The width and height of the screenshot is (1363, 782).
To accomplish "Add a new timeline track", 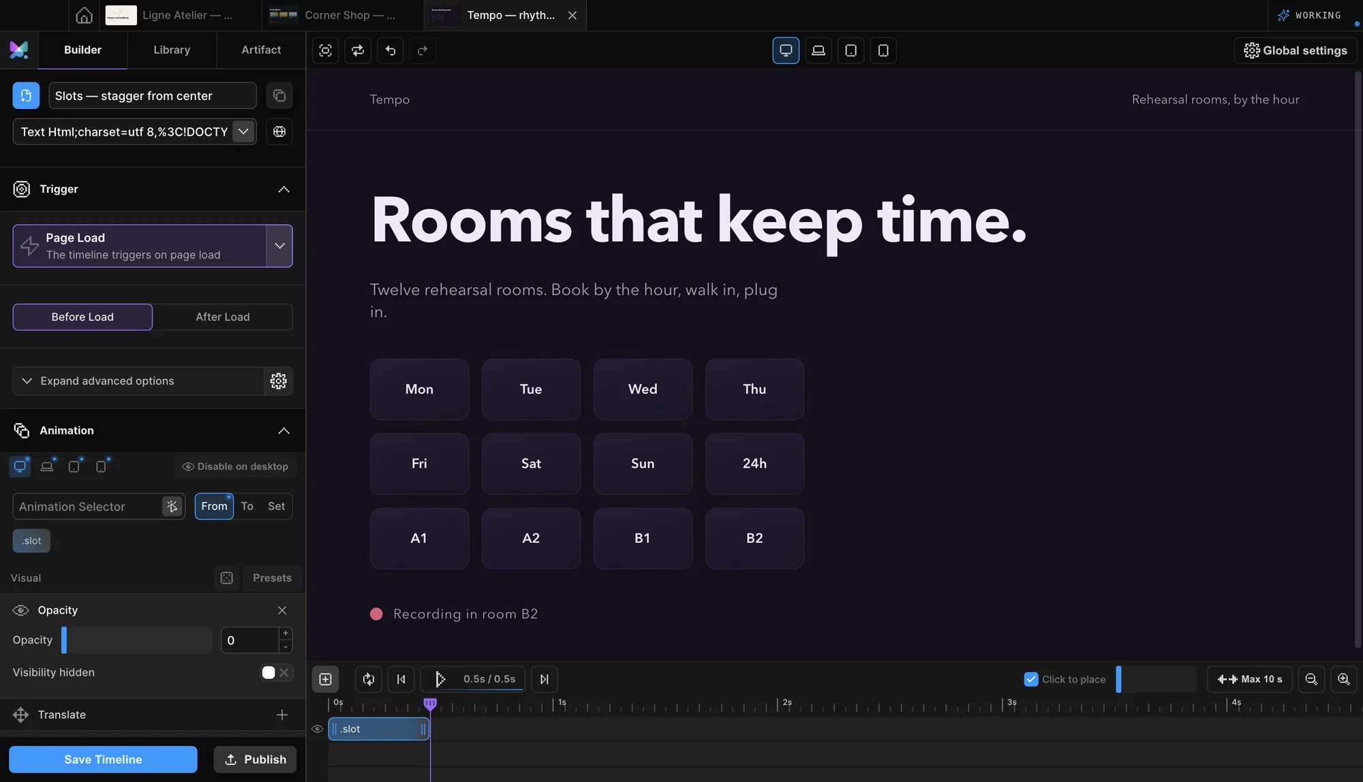I will (326, 679).
